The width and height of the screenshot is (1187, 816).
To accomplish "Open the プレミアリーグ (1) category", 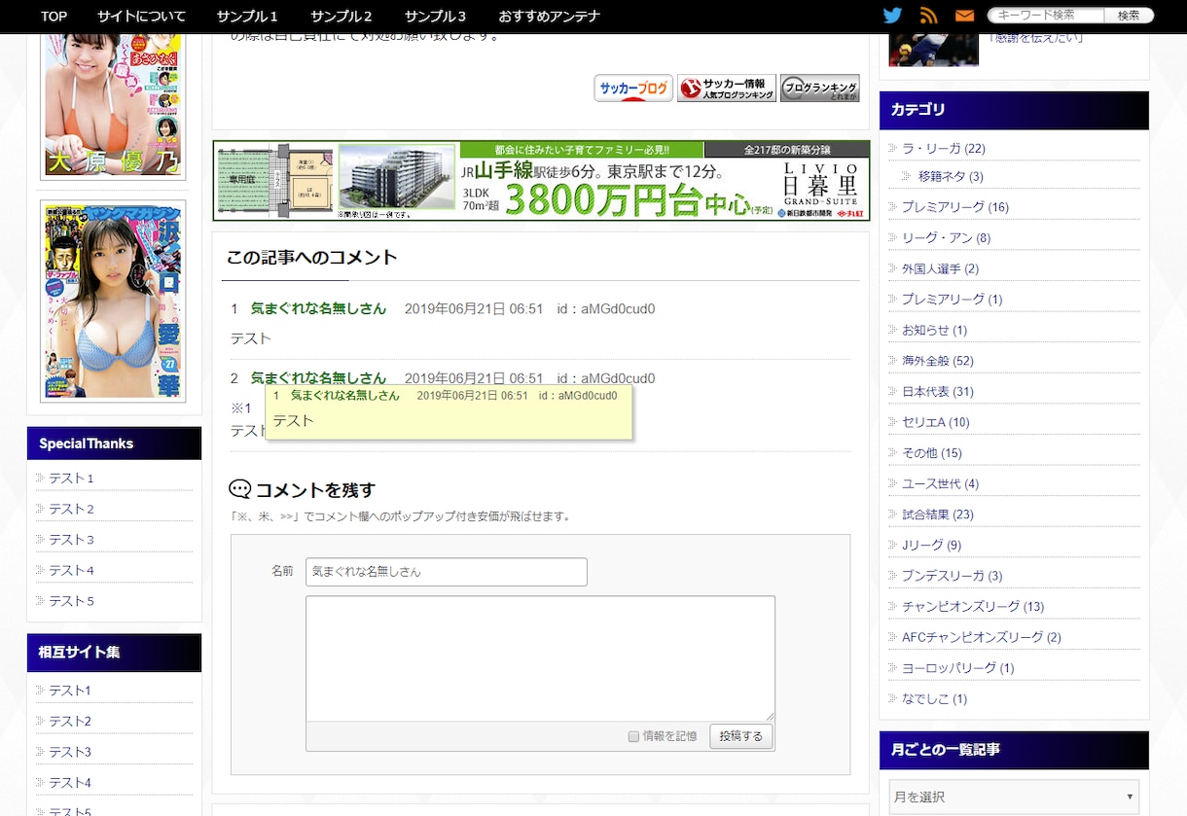I will click(x=952, y=300).
